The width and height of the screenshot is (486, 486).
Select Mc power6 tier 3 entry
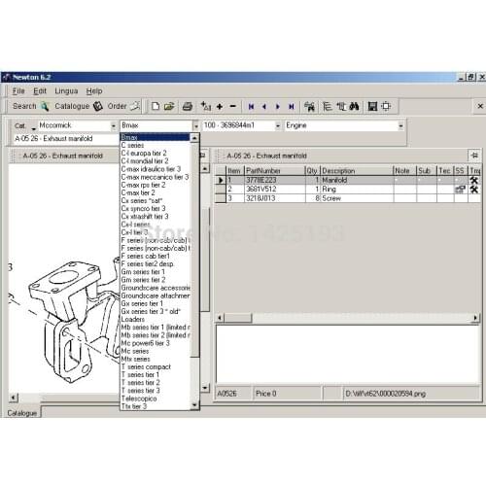[155, 343]
